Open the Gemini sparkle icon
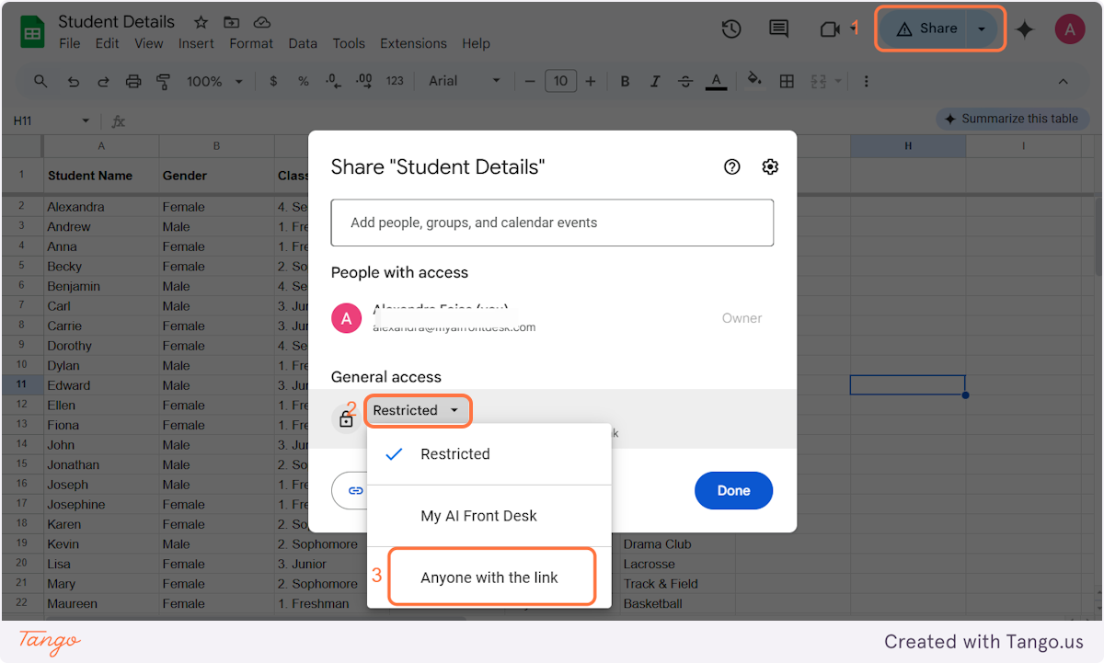Image resolution: width=1104 pixels, height=663 pixels. coord(1025,29)
